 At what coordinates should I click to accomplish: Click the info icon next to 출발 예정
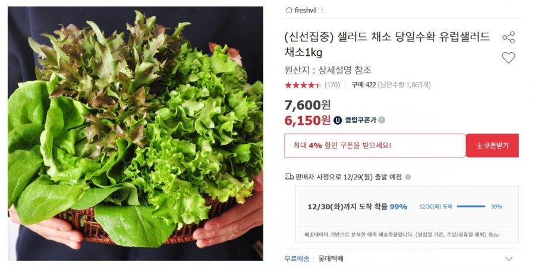tap(408, 177)
